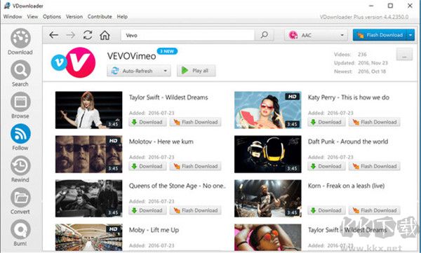Screen dimensions: 421x253
Task: Download Taylor Swift Wildest Dreams in first row
Action: [x=147, y=122]
